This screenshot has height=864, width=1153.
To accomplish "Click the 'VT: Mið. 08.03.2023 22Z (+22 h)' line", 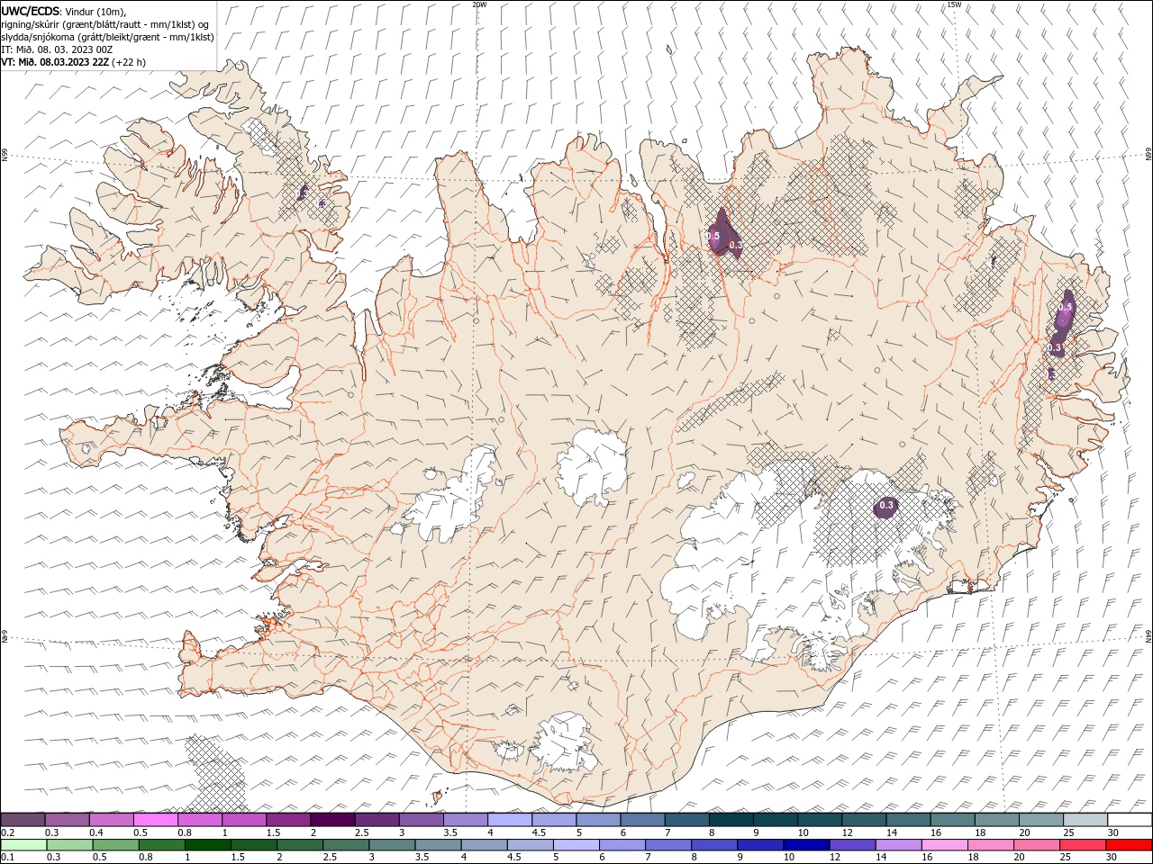I will [73, 62].
